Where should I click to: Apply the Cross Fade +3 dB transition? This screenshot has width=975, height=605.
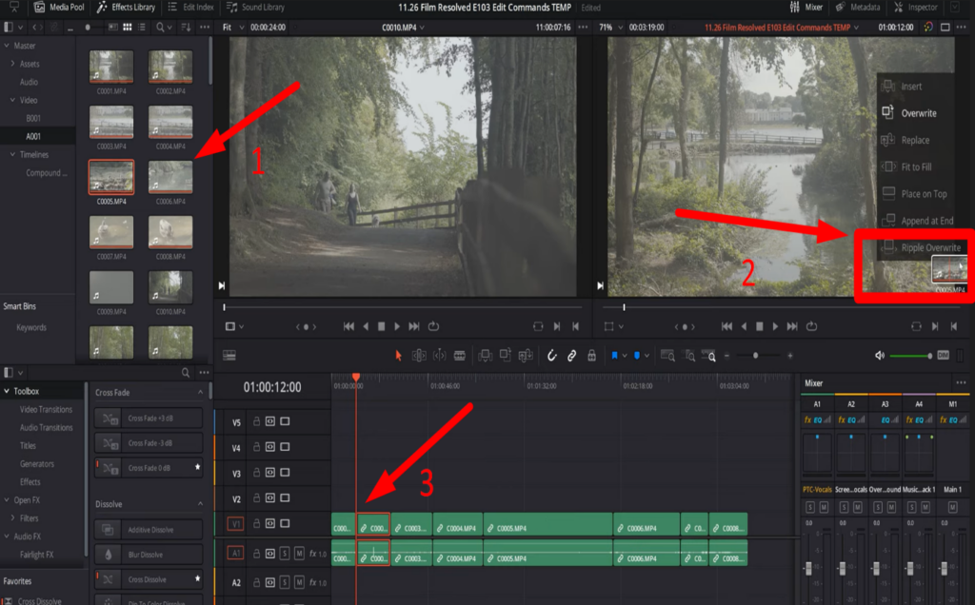tap(148, 419)
